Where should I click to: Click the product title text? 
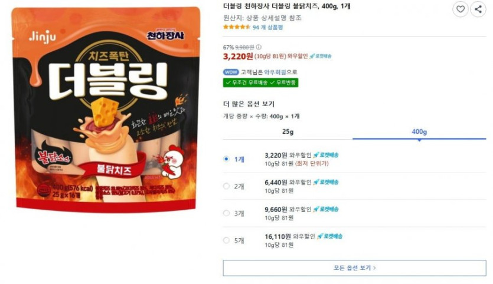tap(287, 6)
